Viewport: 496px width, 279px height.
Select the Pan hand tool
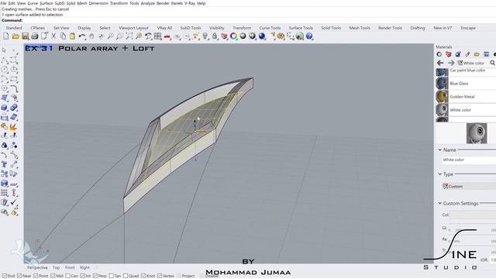coord(91,36)
